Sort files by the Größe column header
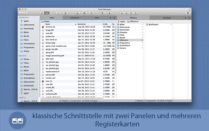Screen dimensions: 209x131 107,24
